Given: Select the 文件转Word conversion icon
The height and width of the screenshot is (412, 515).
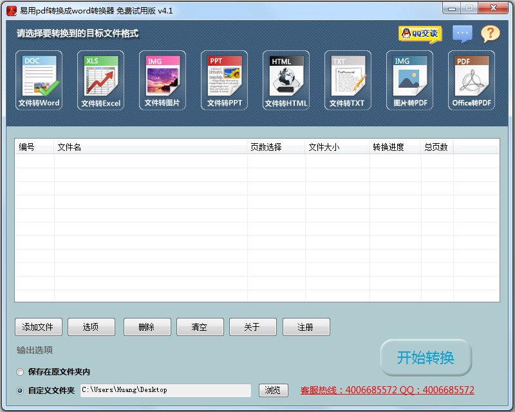Looking at the screenshot, I should [39, 80].
